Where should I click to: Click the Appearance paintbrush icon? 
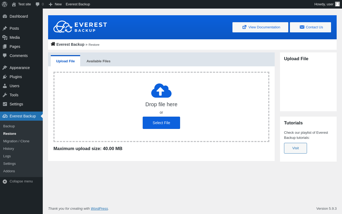(5, 68)
